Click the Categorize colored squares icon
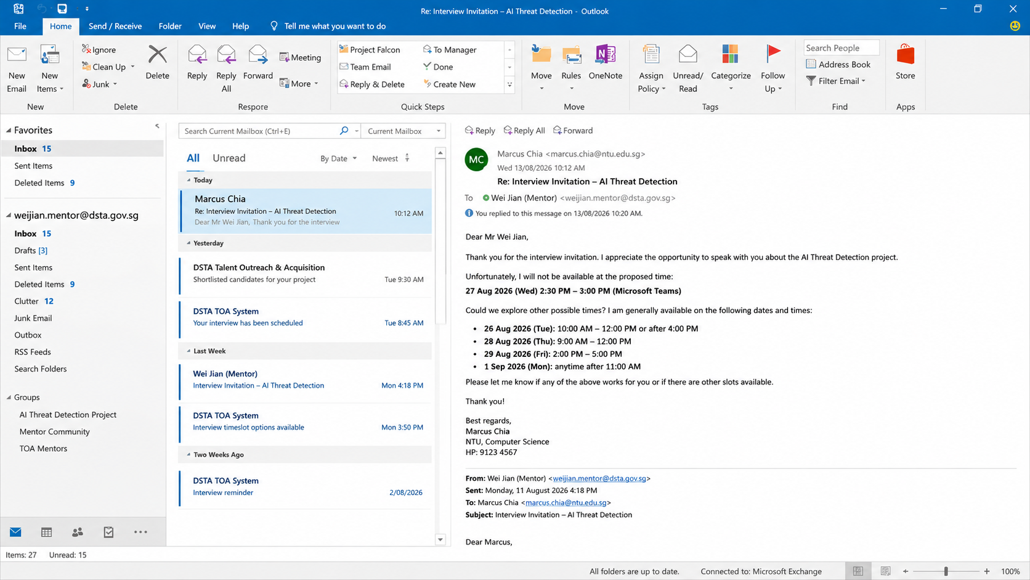The image size is (1030, 580). pyautogui.click(x=730, y=54)
